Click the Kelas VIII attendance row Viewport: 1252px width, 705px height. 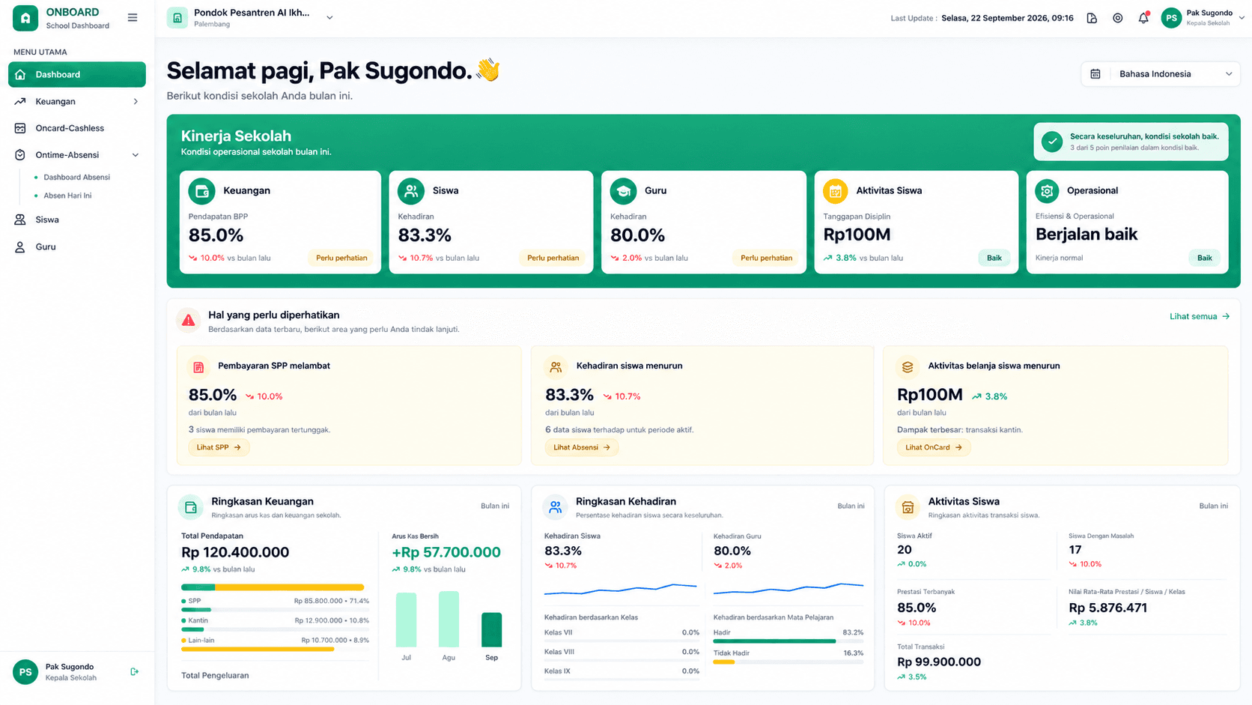[622, 654]
